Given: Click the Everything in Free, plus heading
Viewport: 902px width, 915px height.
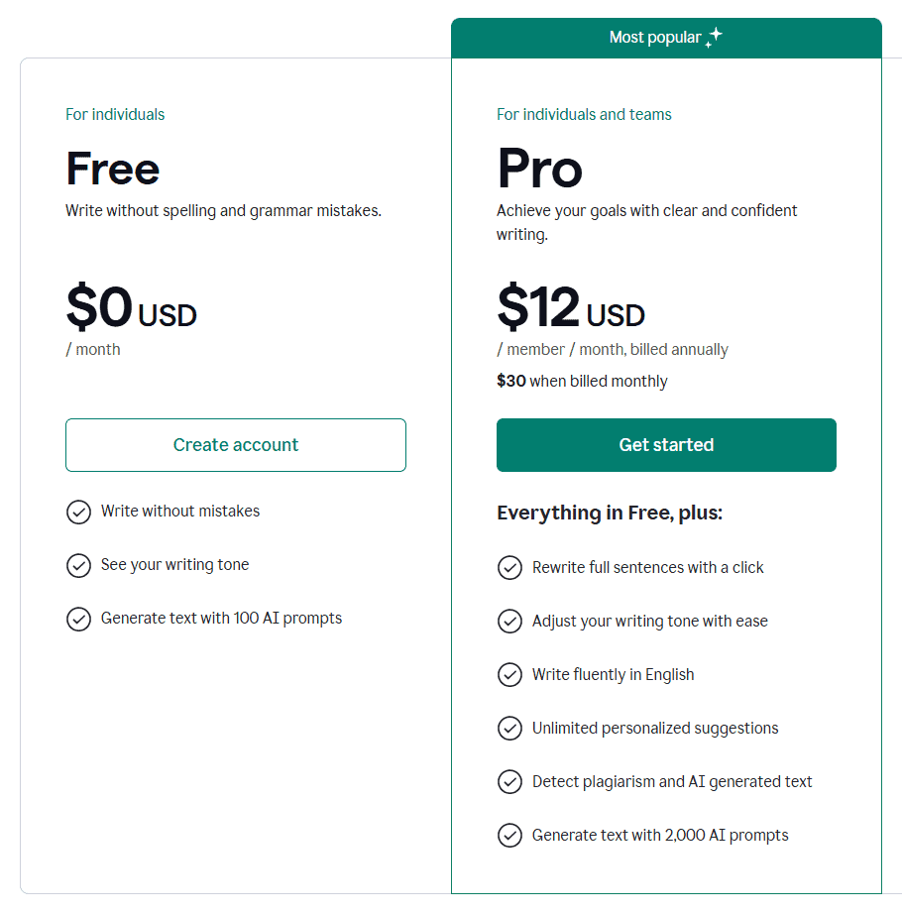Looking at the screenshot, I should click(610, 514).
